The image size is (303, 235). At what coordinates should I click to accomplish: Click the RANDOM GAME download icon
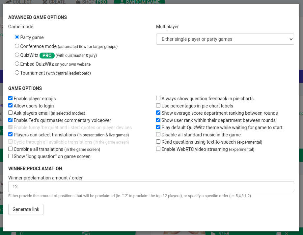[122, 2]
